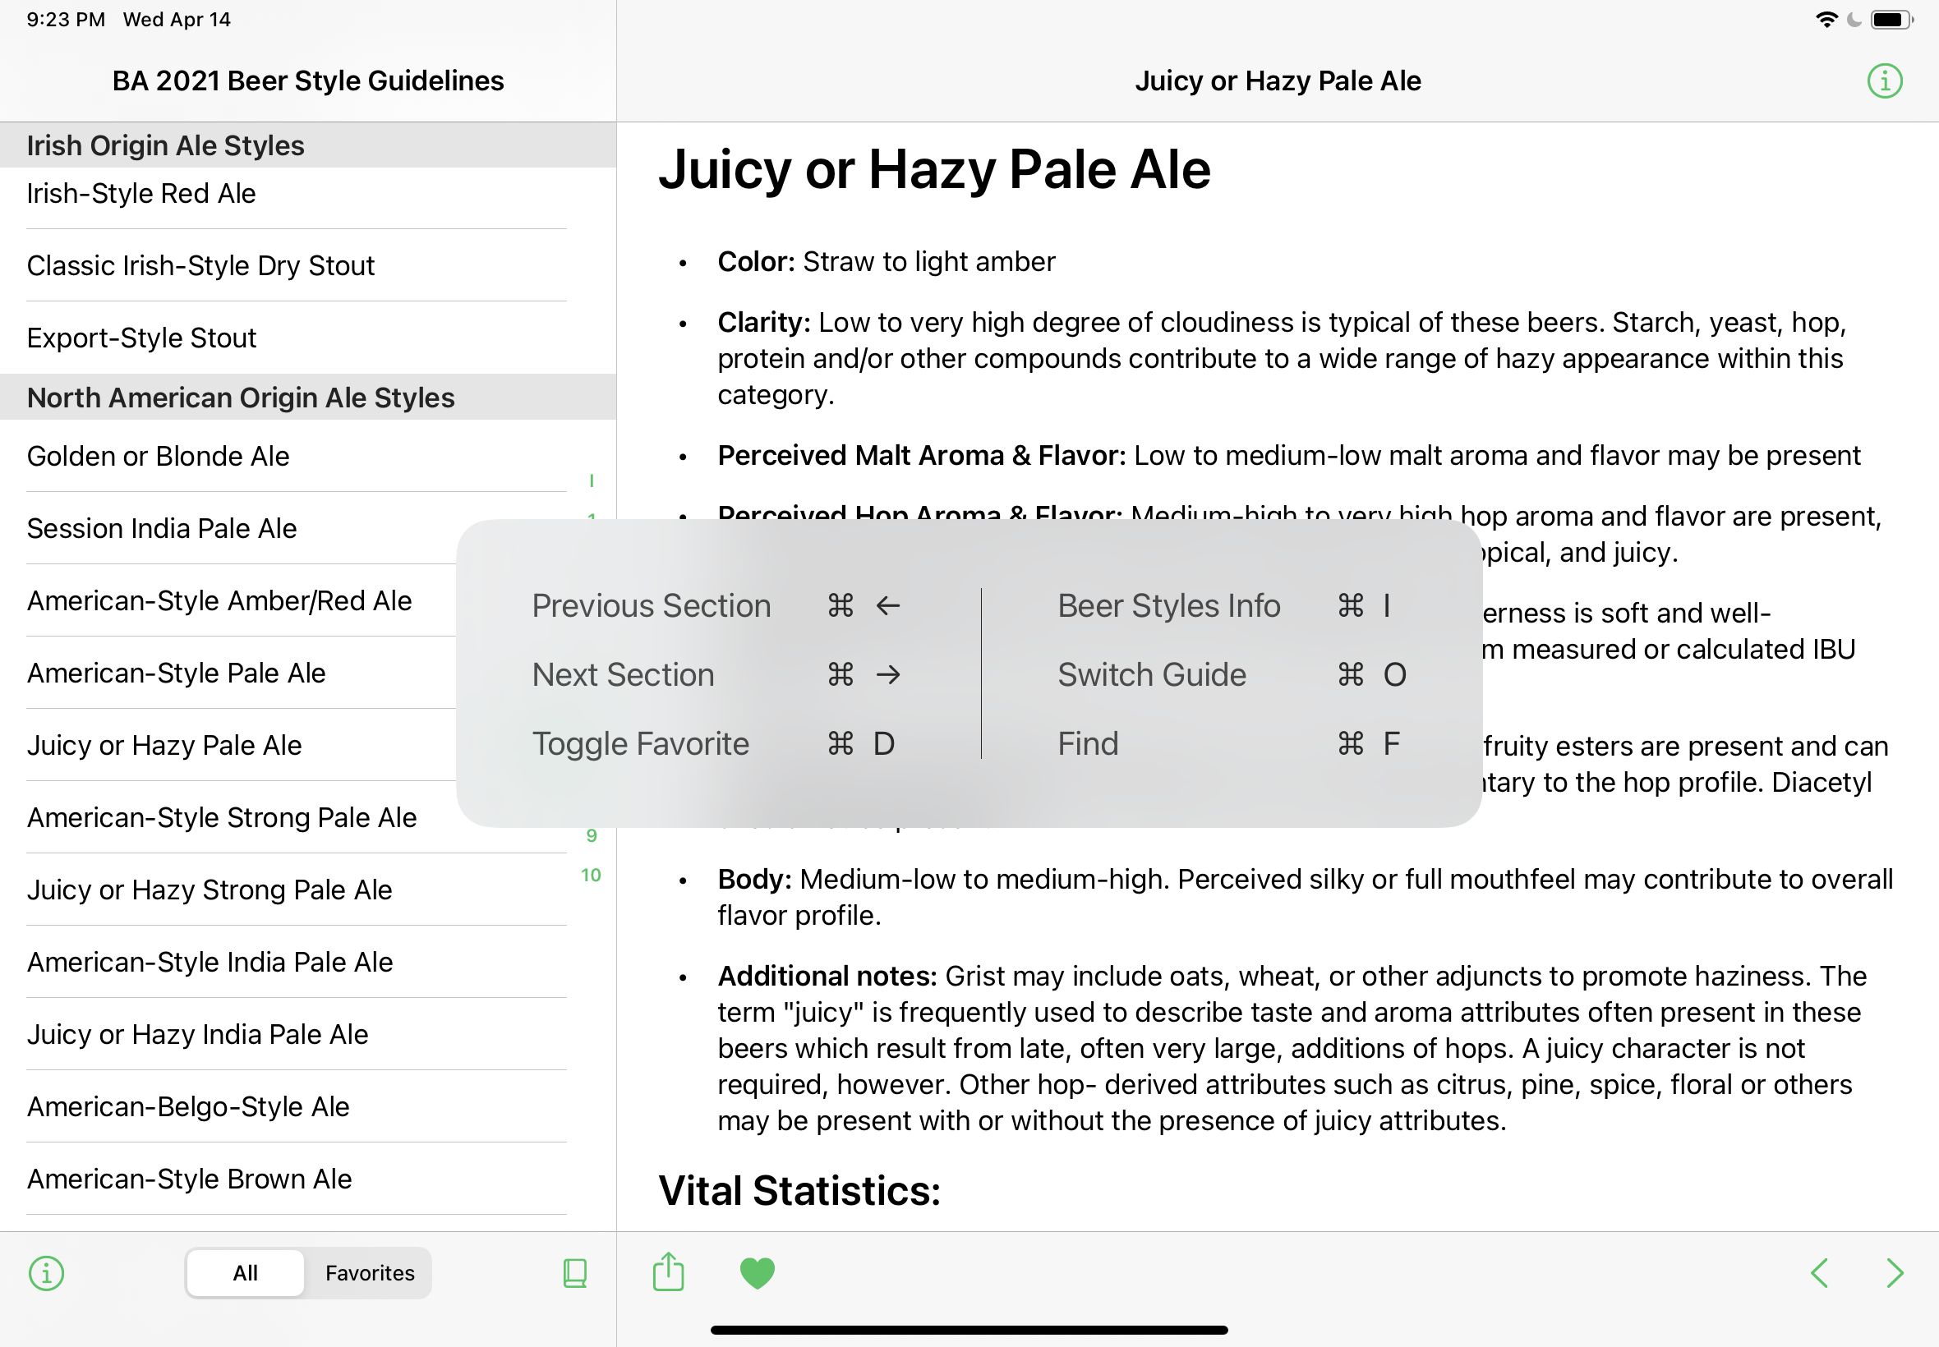This screenshot has height=1347, width=1939.
Task: Tap the share icon below the article
Action: [668, 1271]
